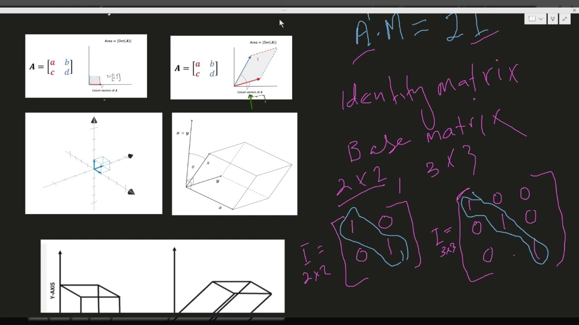
Task: Select the unit-square determinant matrix image
Action: tap(86, 66)
